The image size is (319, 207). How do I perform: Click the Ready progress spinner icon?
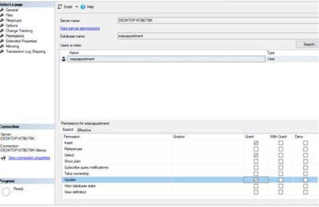tap(6, 192)
